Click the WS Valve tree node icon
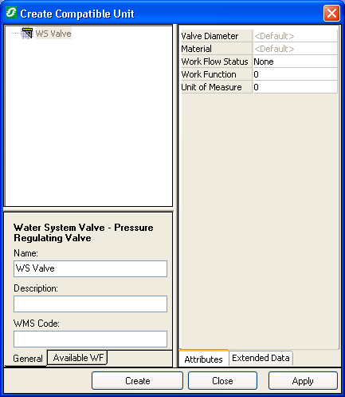 click(x=27, y=34)
